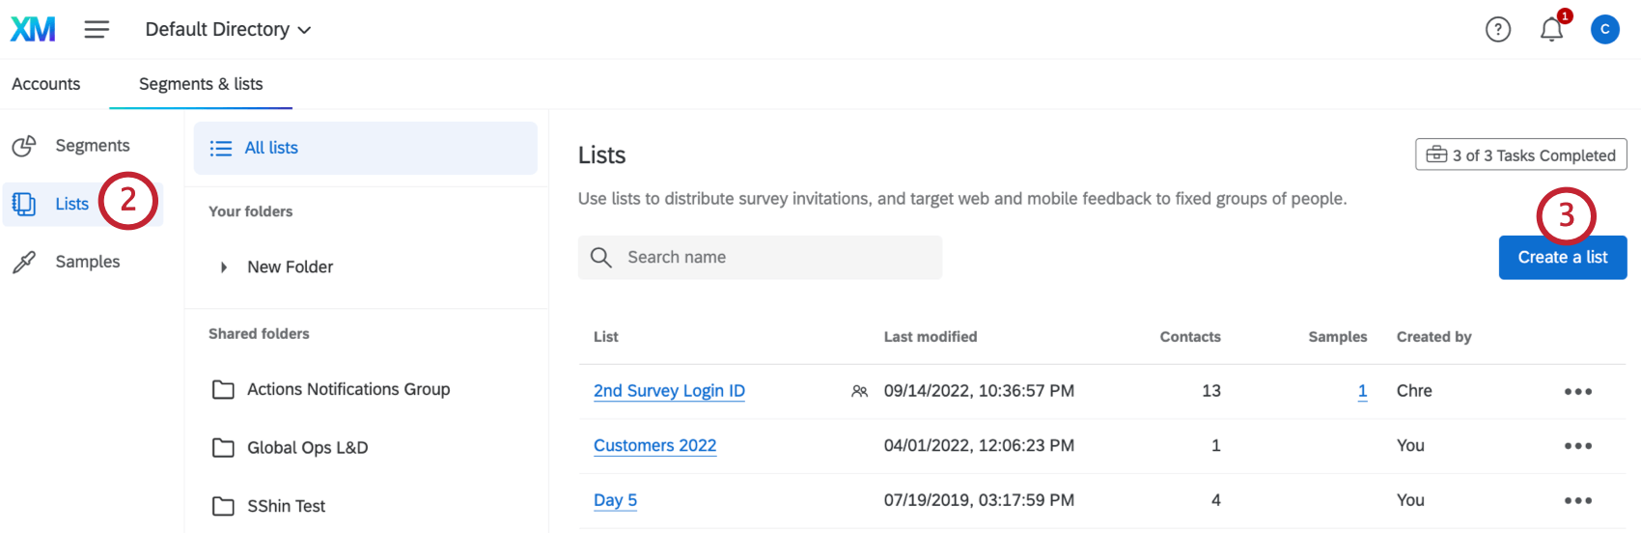Viewport: 1641px width, 533px height.
Task: Click the Create a list button
Action: click(x=1562, y=258)
